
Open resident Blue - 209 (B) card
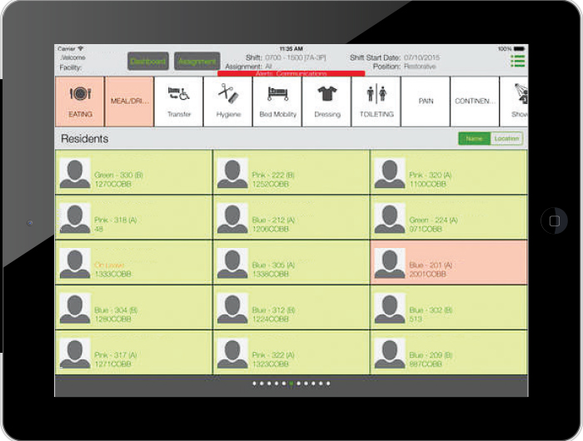click(x=449, y=352)
